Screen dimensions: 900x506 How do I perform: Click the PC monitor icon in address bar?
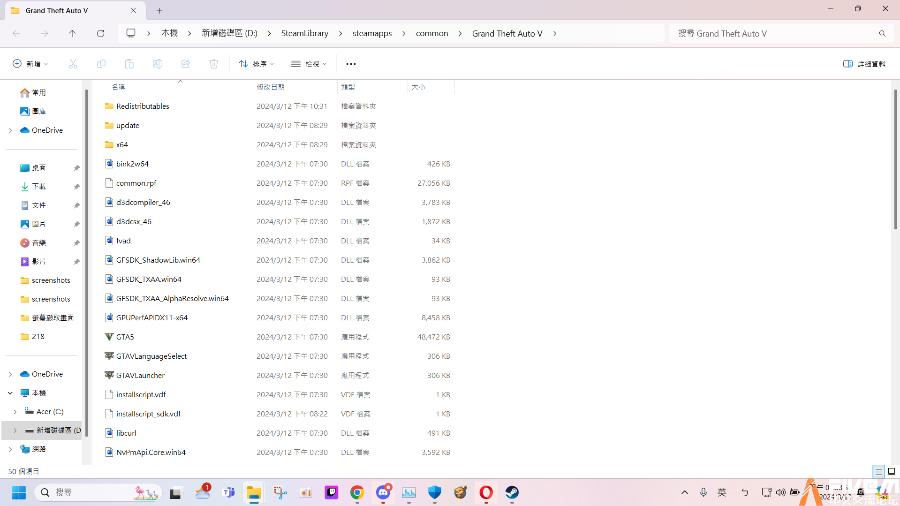coord(131,33)
